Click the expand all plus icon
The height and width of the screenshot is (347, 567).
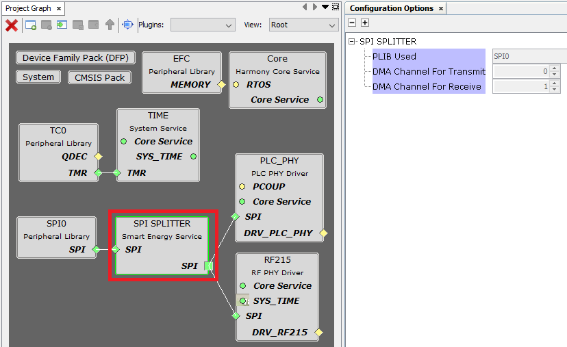[x=365, y=23]
